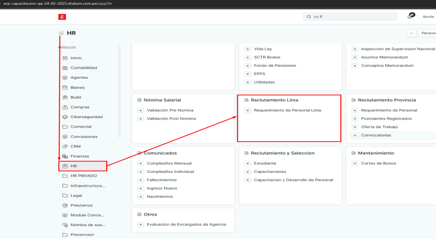Screen dimensions: 436x240
Task: Click the Inicio sidebar icon
Action: tap(65, 58)
